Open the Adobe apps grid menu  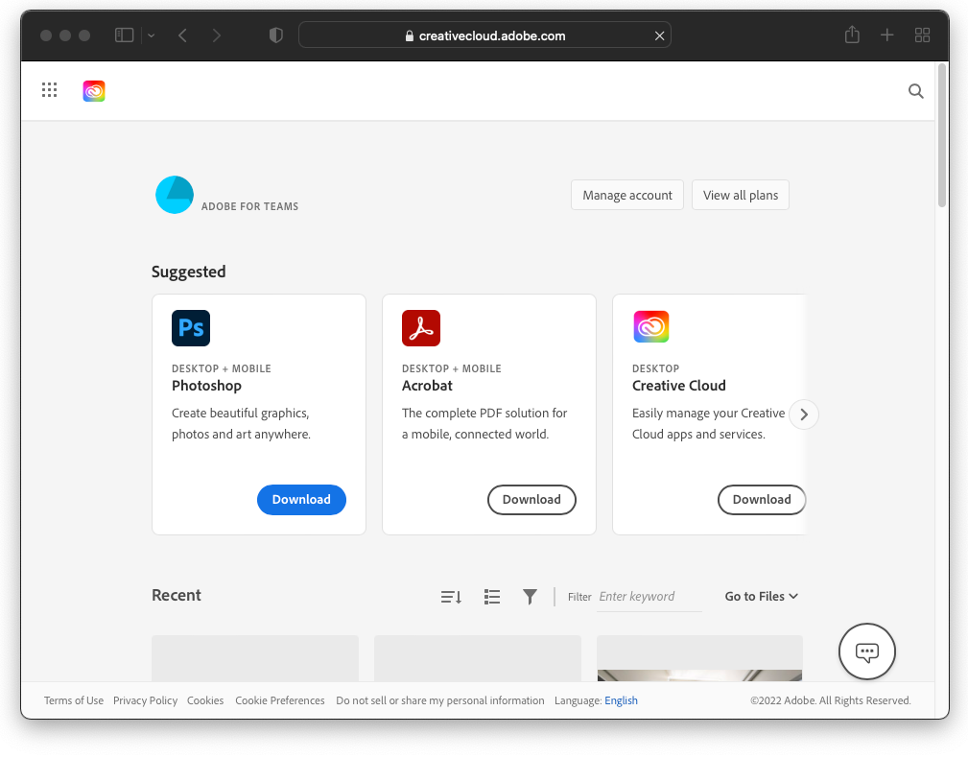[50, 90]
